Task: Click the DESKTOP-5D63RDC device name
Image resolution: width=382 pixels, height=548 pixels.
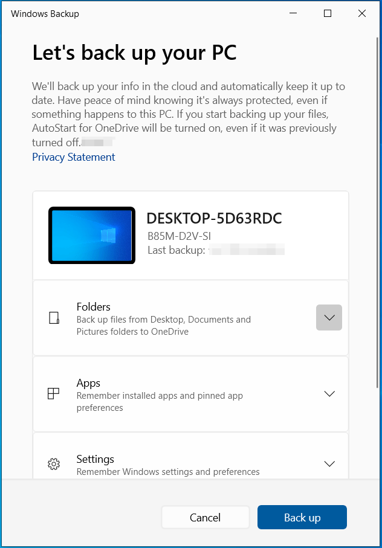Action: pyautogui.click(x=214, y=219)
